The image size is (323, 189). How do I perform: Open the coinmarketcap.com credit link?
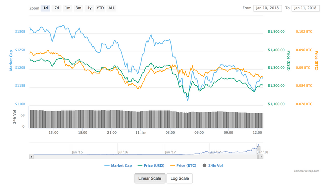(x=307, y=171)
